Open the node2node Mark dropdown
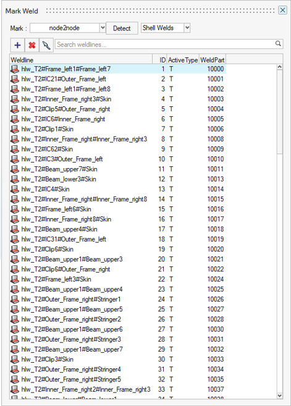This screenshot has width=291, height=406. click(x=103, y=28)
